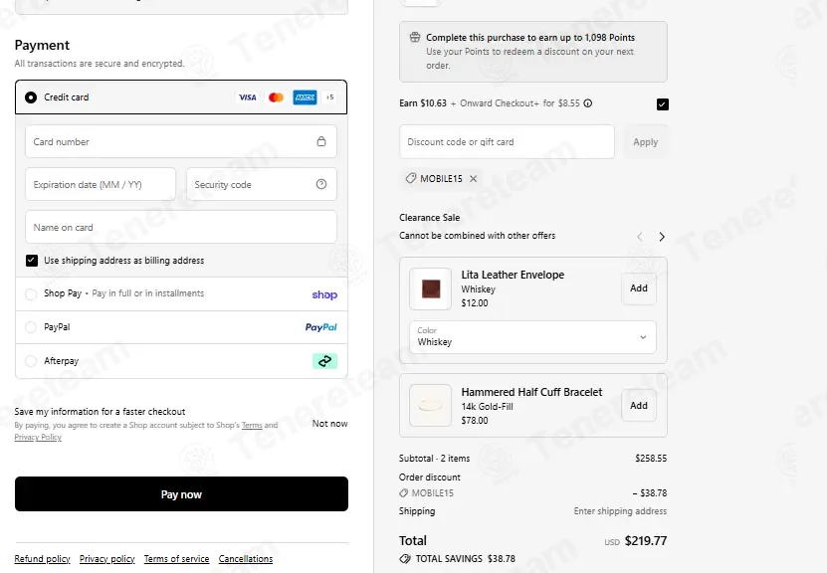Viewport: 827px width, 573px height.
Task: Click the American Express logo
Action: pyautogui.click(x=305, y=97)
